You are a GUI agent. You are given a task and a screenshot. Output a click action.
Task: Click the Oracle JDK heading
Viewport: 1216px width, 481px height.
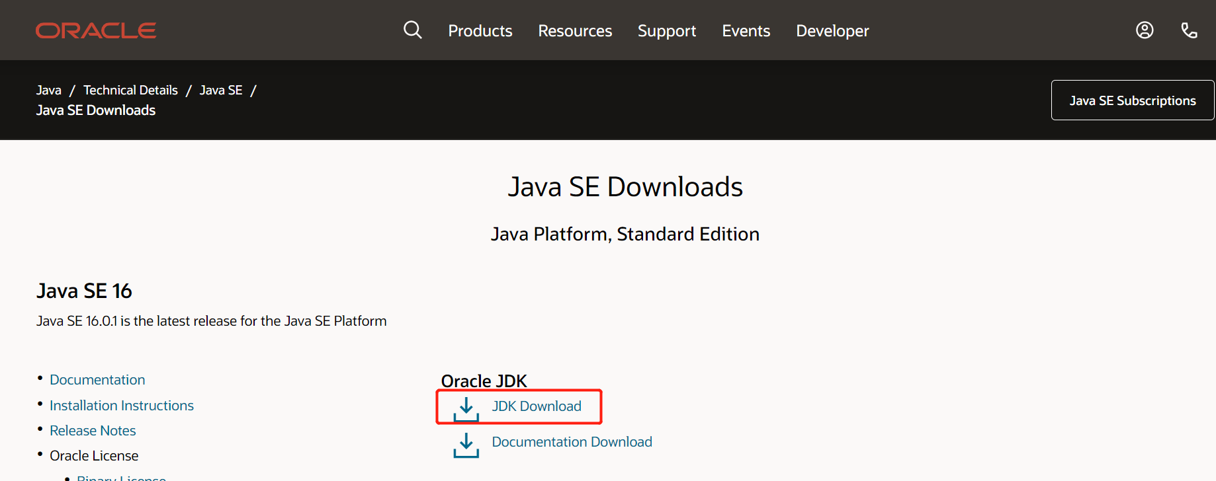click(x=484, y=381)
